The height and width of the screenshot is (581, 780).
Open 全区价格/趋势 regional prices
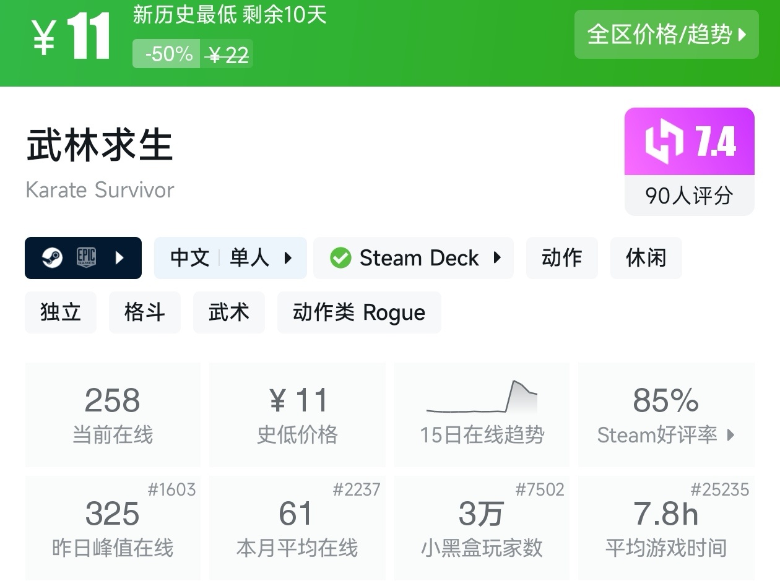pyautogui.click(x=666, y=35)
